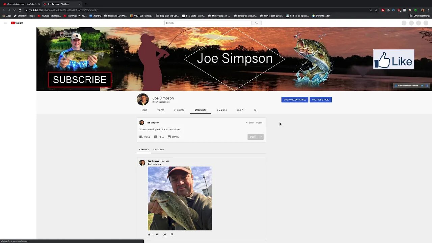Open the bass fish post image
Screen dimensions: 432x243
(180, 198)
